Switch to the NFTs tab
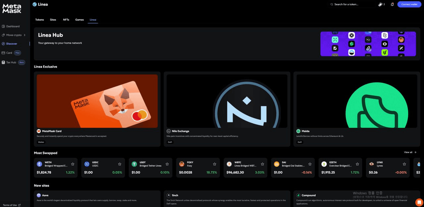This screenshot has height=207, width=424. pos(66,20)
